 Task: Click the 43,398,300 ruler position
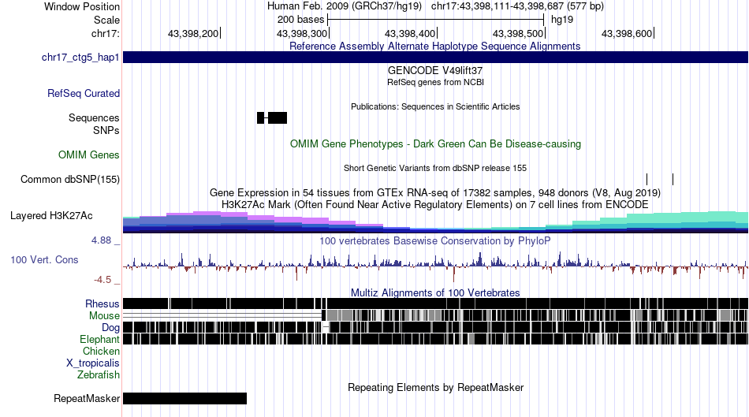tap(302, 33)
